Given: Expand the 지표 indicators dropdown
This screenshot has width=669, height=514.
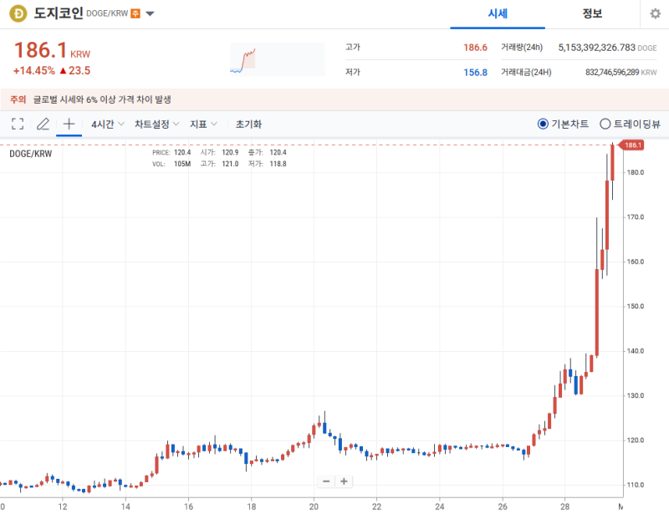Looking at the screenshot, I should (x=203, y=125).
